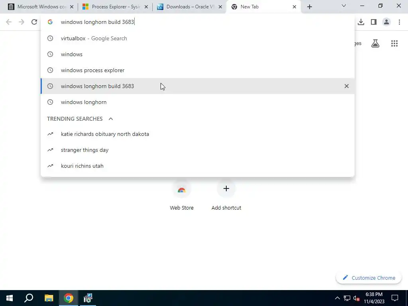Close the Process Explorer tab
Image resolution: width=408 pixels, height=306 pixels.
(x=146, y=7)
